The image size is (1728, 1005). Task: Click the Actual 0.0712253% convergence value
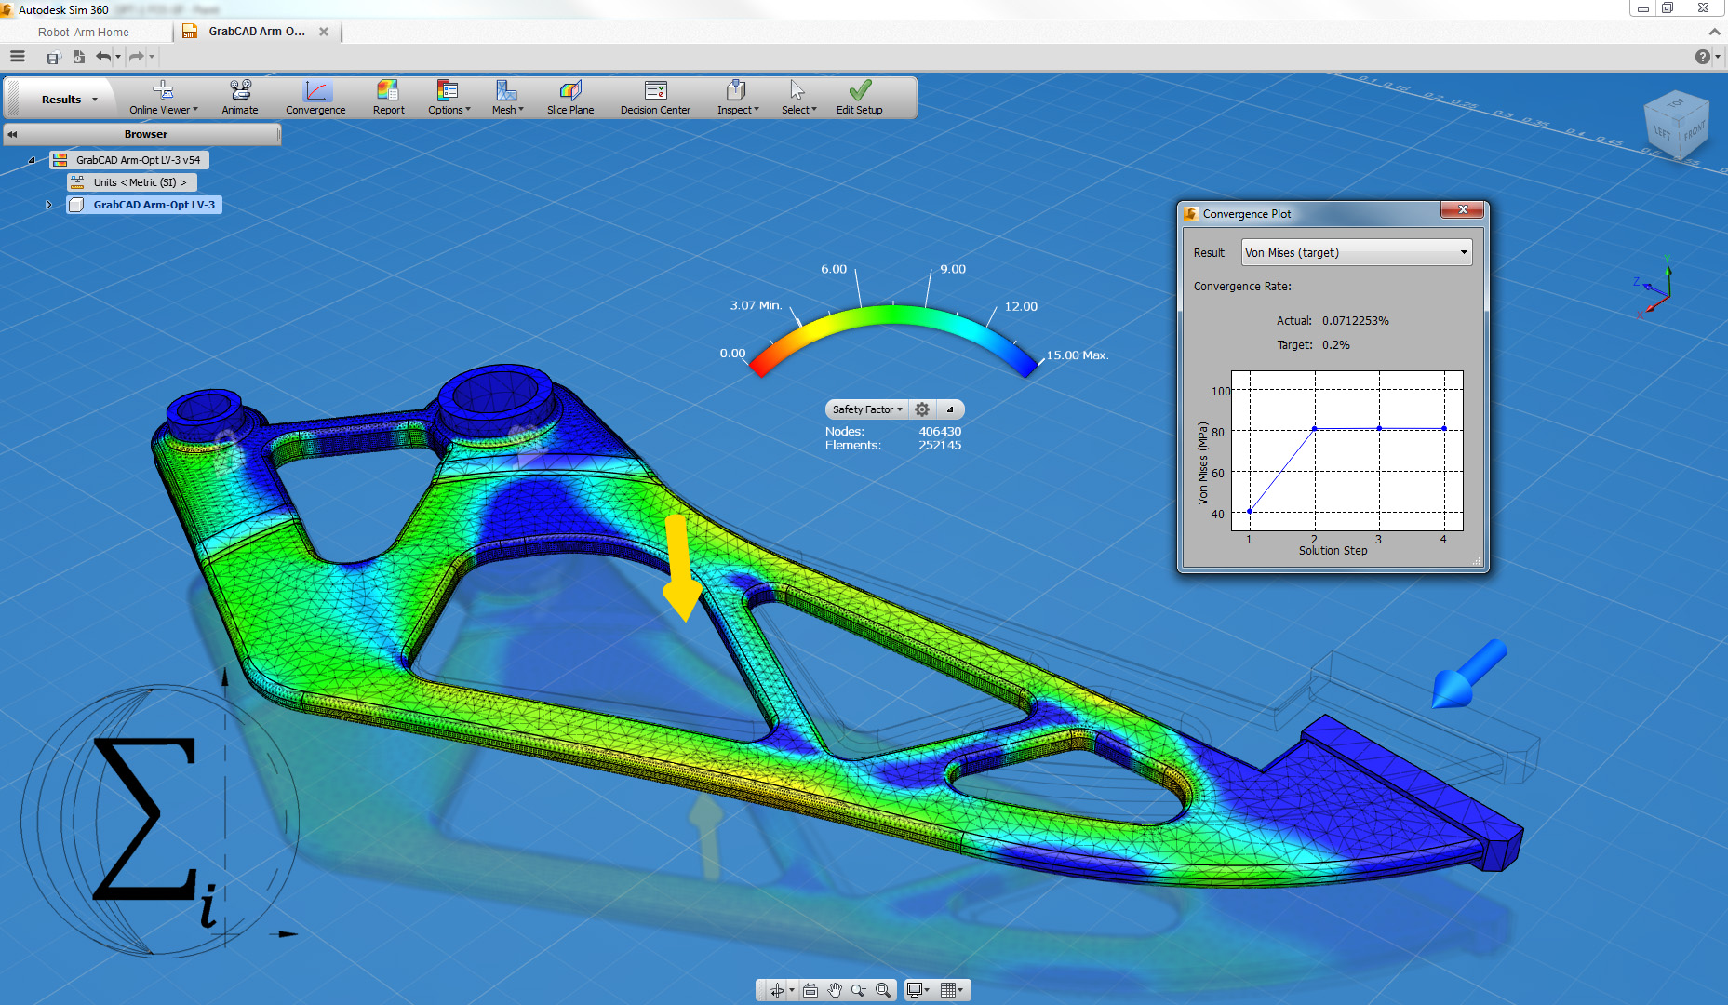click(x=1356, y=320)
